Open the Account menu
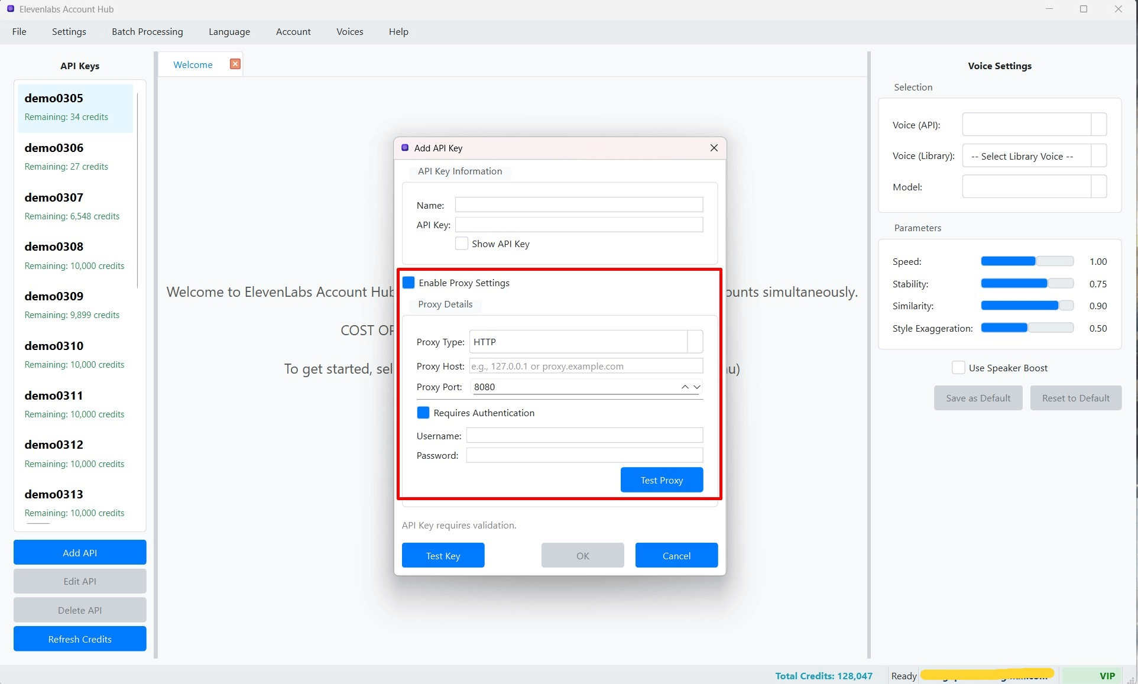The height and width of the screenshot is (684, 1138). 293,31
